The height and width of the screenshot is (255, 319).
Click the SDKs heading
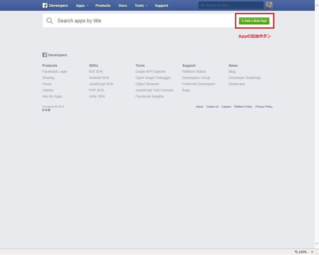(93, 65)
